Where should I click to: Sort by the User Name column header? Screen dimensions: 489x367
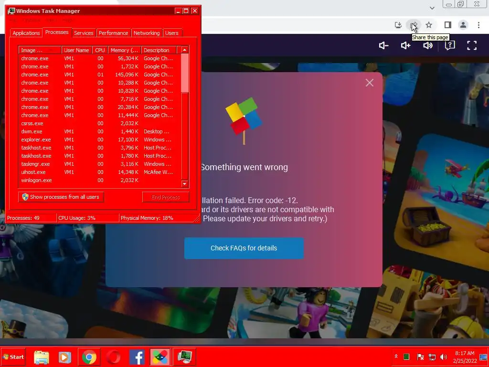(77, 50)
